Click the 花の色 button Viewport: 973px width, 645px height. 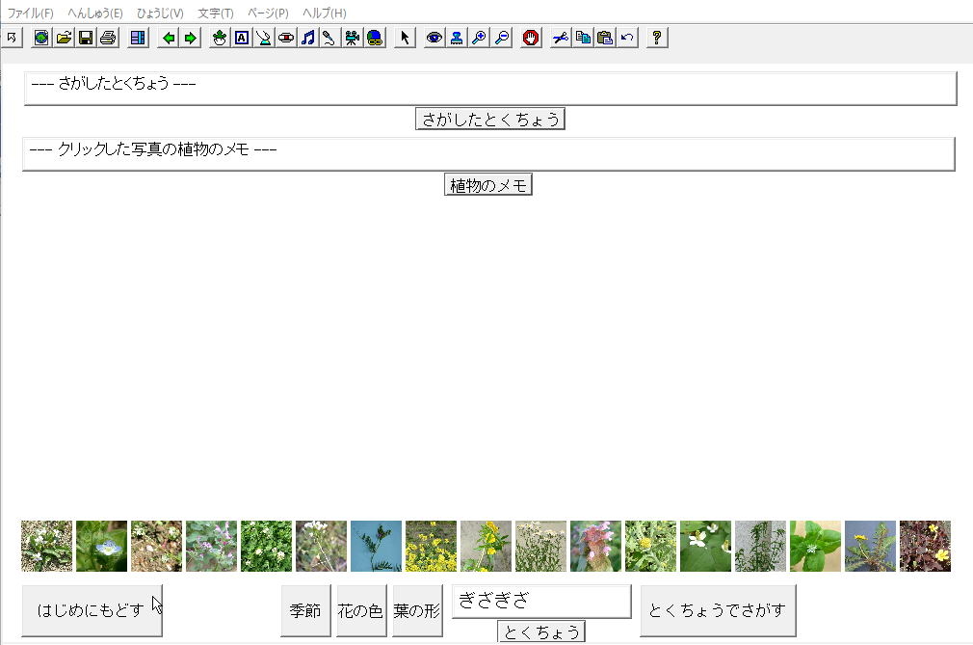360,611
